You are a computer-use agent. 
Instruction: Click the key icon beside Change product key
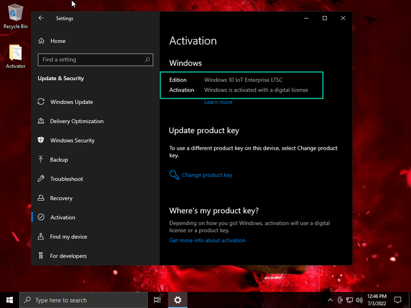174,175
